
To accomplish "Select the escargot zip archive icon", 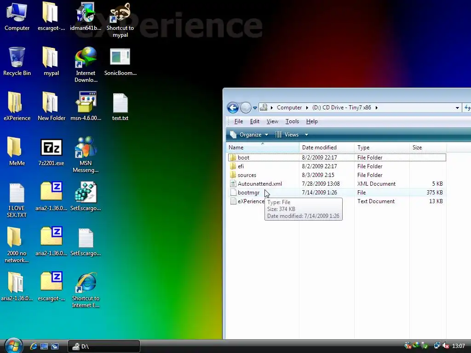I will pos(51,287).
